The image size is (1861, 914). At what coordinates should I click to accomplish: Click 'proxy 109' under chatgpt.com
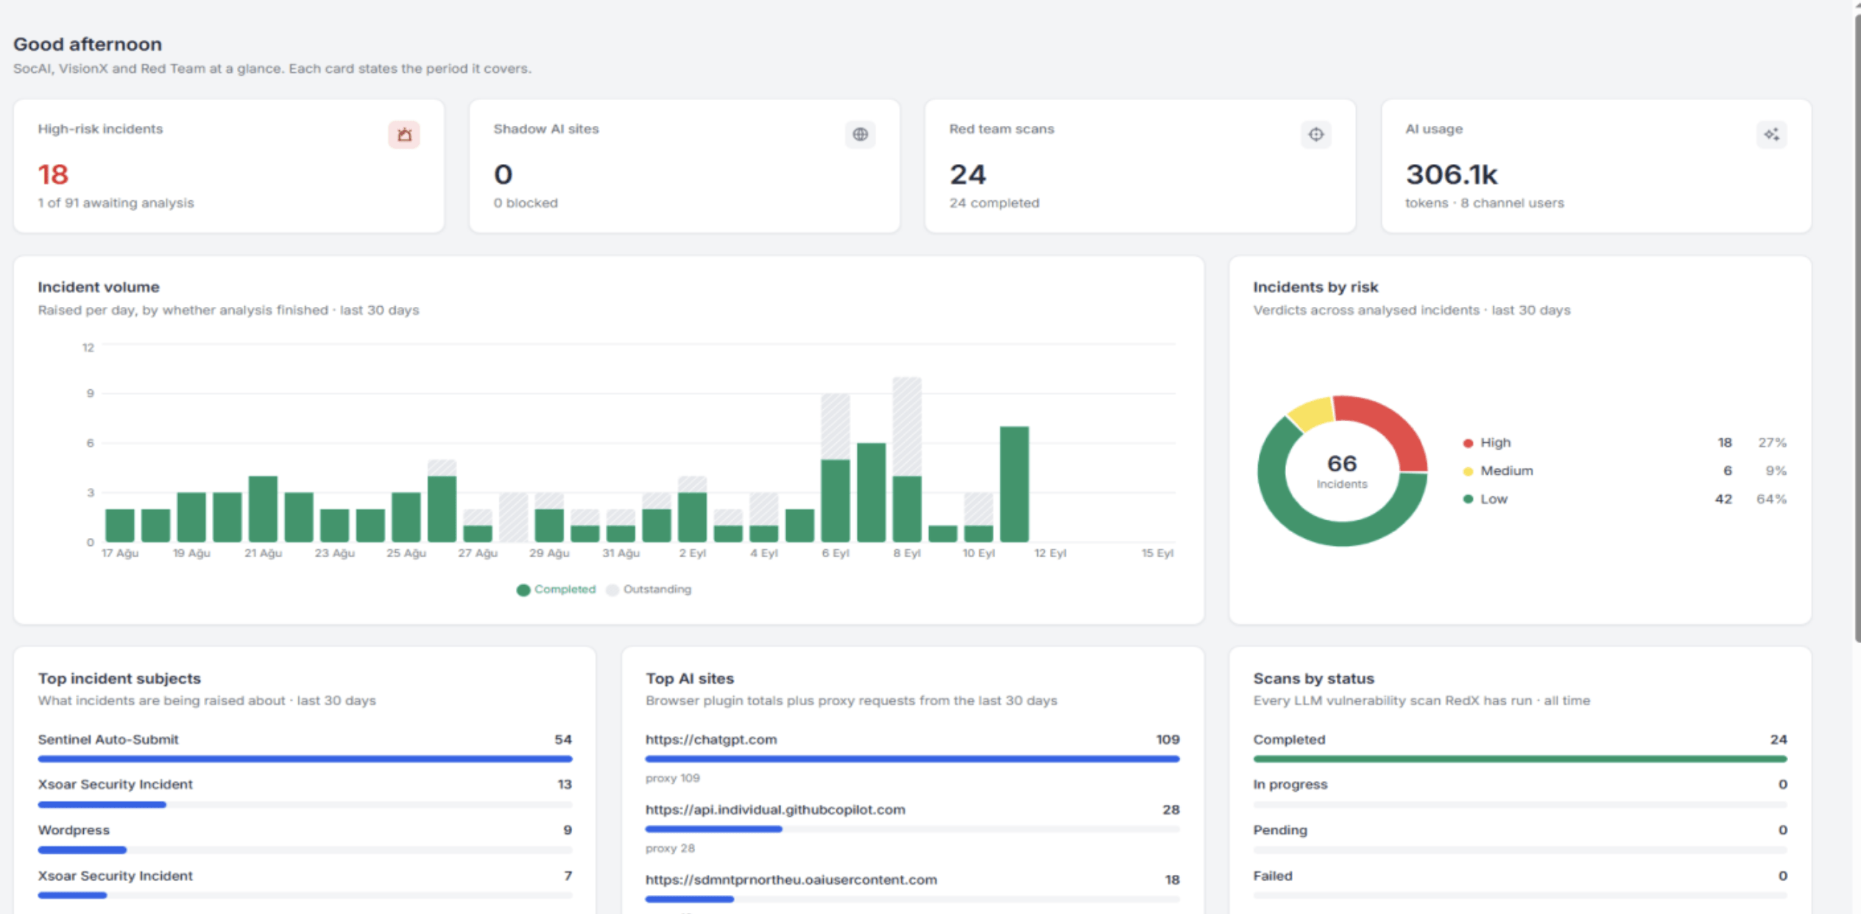point(673,778)
